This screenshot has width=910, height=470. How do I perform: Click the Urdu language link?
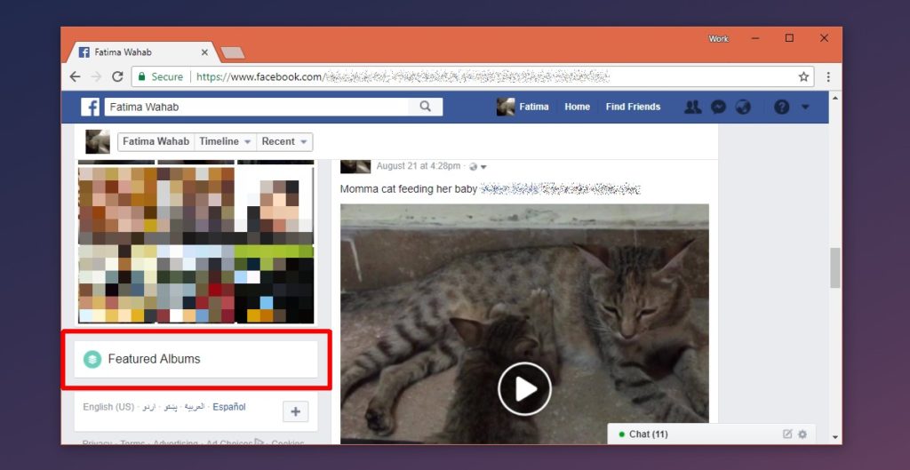(149, 407)
